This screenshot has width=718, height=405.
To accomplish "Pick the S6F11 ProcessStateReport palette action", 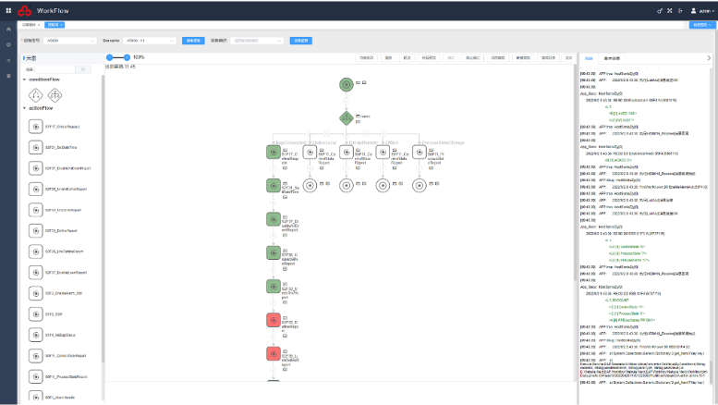I will pos(36,376).
